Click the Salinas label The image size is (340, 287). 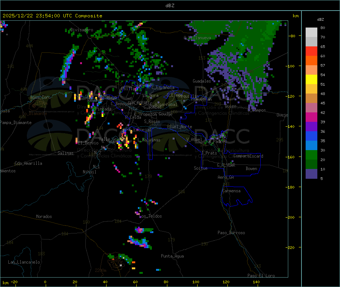(x=65, y=153)
